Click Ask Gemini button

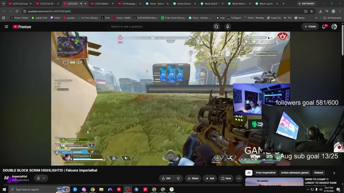pyautogui.click(x=306, y=4)
